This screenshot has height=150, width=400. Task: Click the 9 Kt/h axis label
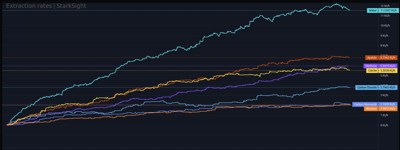[385, 36]
